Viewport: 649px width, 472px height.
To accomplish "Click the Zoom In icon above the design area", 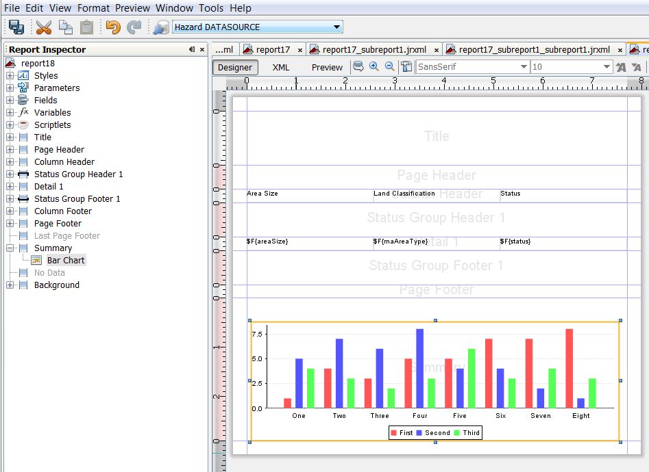I will [374, 67].
